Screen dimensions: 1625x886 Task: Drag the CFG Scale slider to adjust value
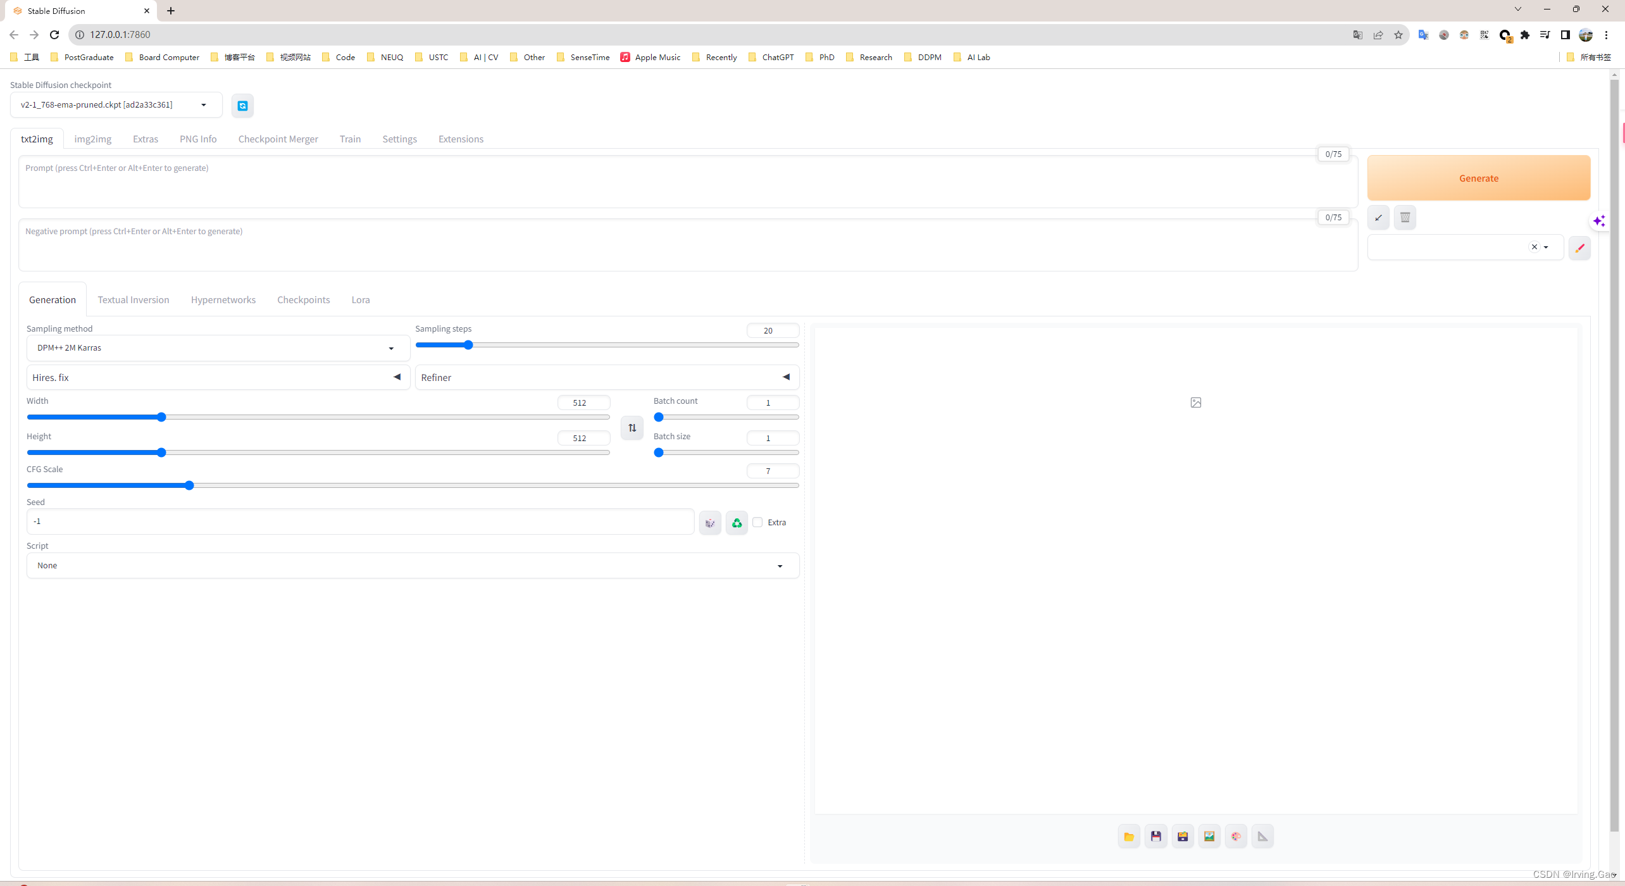[x=191, y=485]
